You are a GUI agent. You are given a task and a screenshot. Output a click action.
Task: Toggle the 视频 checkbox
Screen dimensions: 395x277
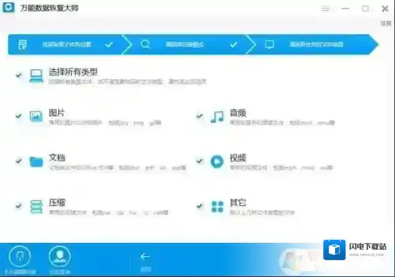199,161
